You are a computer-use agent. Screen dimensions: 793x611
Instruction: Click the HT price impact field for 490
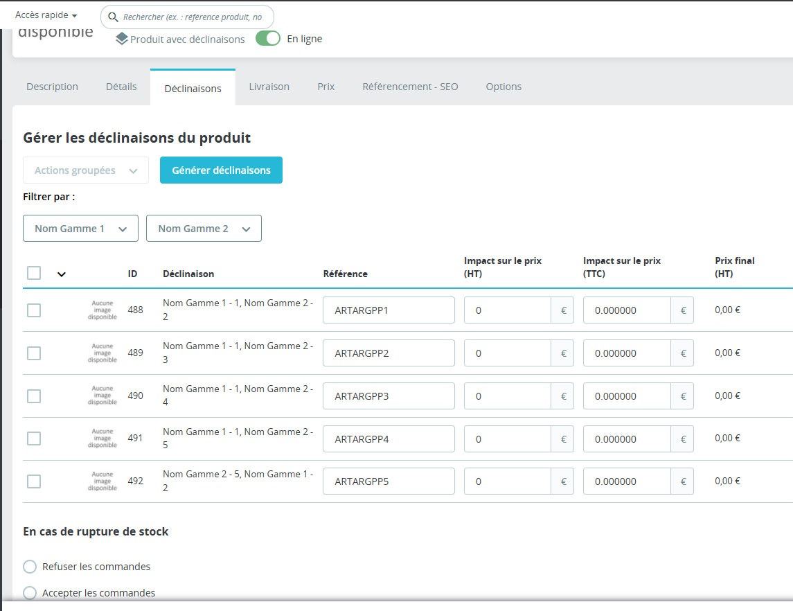[x=507, y=396]
